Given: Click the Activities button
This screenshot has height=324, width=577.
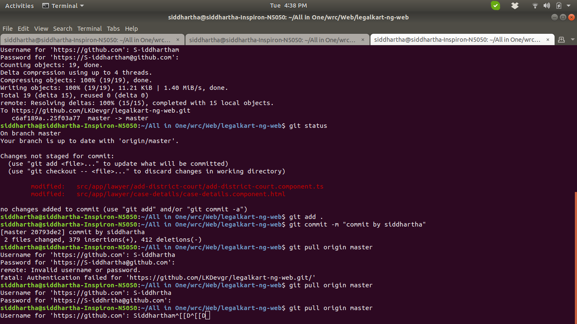Looking at the screenshot, I should click(19, 5).
